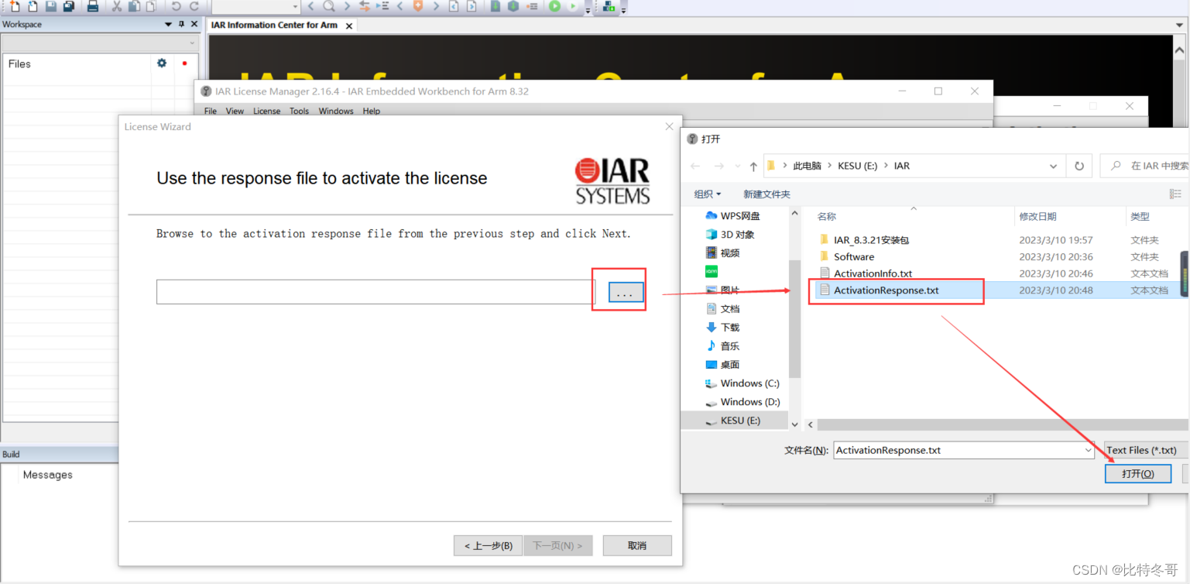Open License menu in License Manager
This screenshot has height=584, width=1190.
point(267,111)
